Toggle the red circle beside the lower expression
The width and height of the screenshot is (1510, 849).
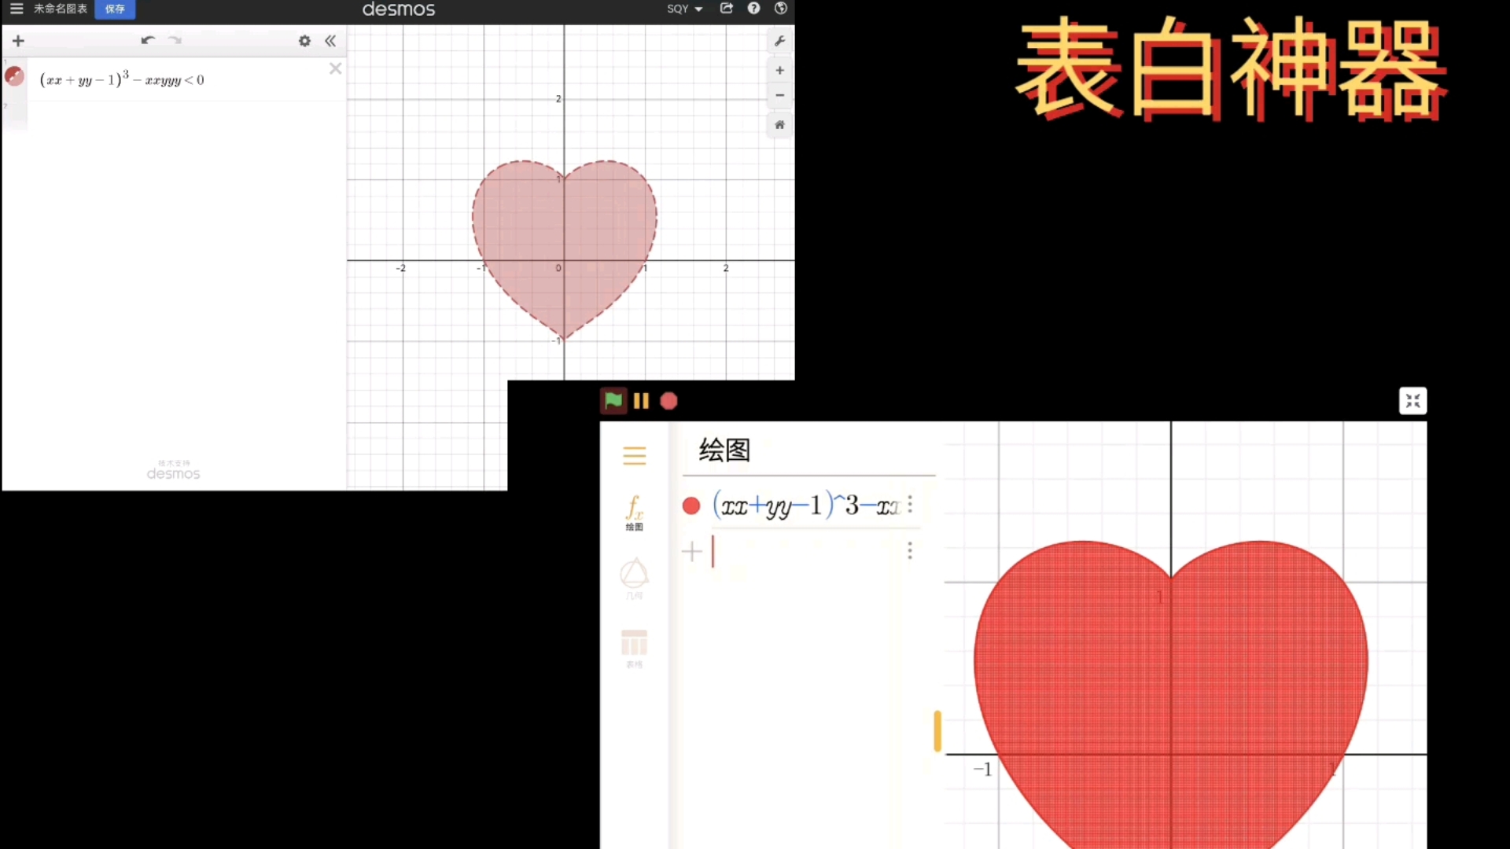pyautogui.click(x=691, y=506)
